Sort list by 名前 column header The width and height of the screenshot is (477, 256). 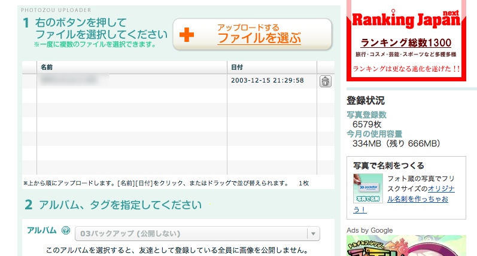point(132,67)
